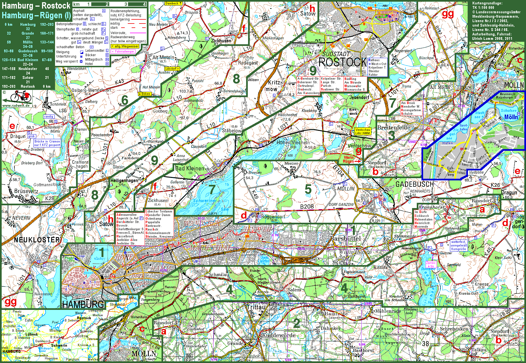Click the 'schadhafter Beton' X- legend symbol
Viewport: 526px width, 363px height.
click(x=92, y=47)
